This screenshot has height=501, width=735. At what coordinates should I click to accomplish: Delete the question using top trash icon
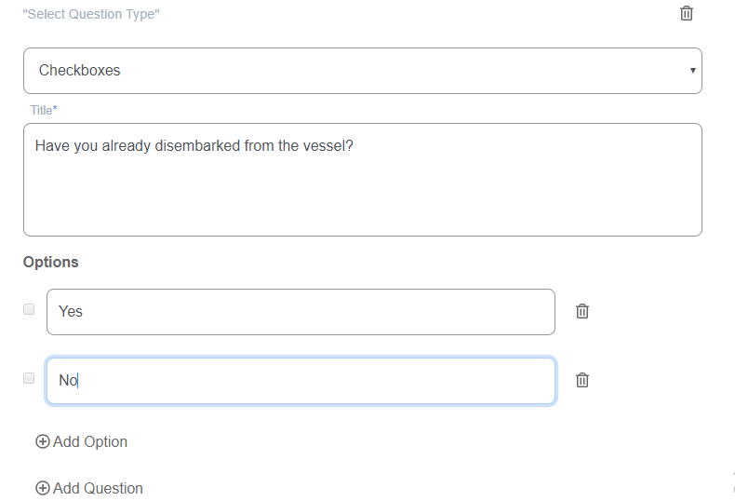tap(687, 13)
